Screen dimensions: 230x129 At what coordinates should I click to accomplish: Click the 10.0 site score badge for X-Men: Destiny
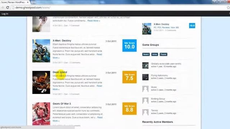tap(129, 46)
